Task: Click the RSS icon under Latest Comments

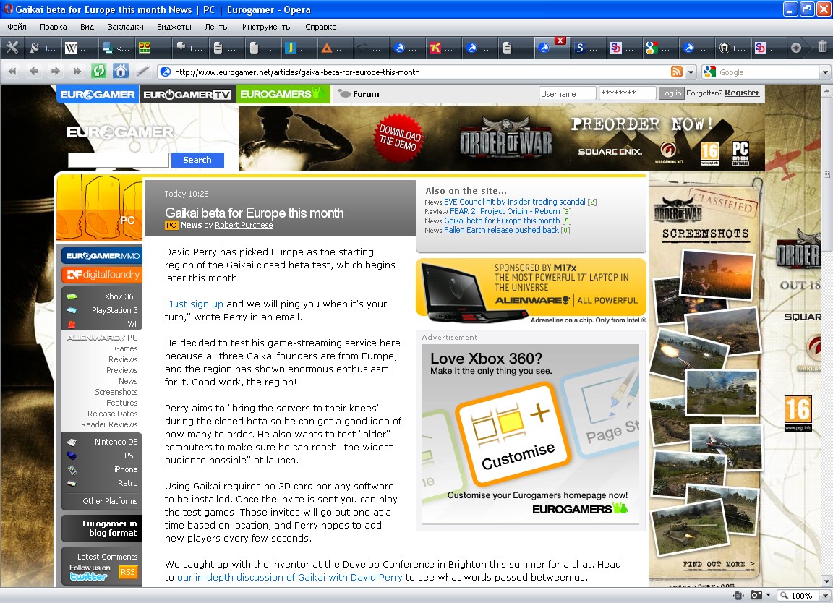Action: pos(127,572)
